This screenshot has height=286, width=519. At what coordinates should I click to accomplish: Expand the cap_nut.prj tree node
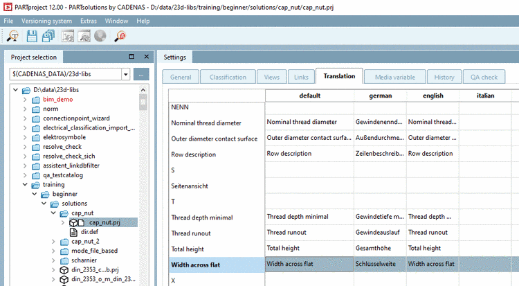62,222
